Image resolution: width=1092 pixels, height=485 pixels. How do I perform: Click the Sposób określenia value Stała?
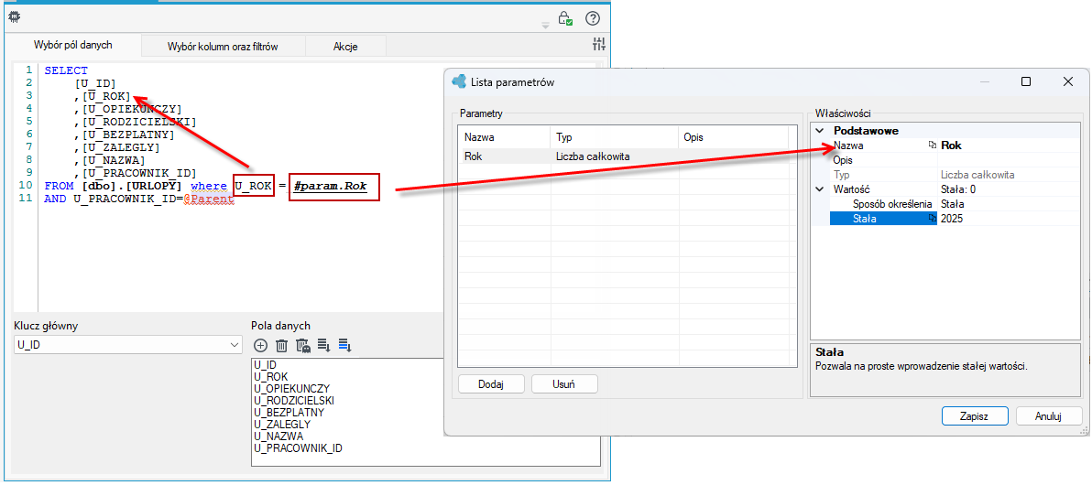coord(1010,204)
